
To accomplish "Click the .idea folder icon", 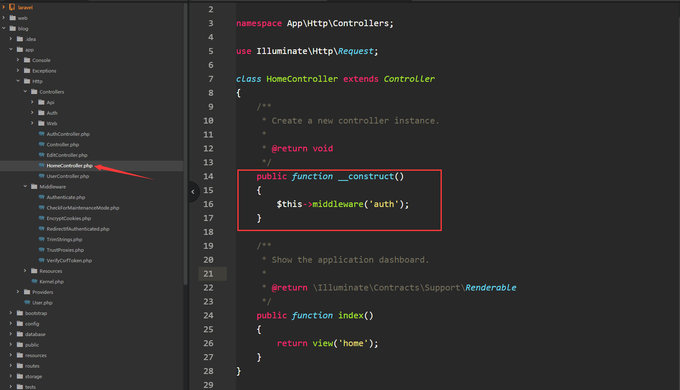I will 20,39.
